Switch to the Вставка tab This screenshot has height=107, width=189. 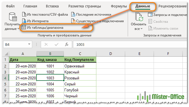[x=52, y=6]
